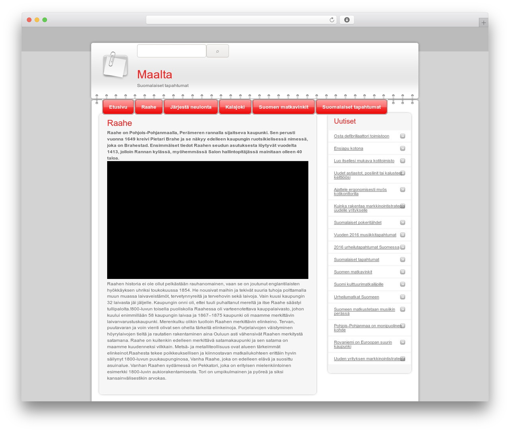This screenshot has width=510, height=432.
Task: Go to the Kalajoki menu tab
Action: tap(235, 107)
